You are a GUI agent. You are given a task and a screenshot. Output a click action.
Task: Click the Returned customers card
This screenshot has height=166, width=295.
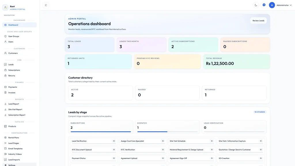click(234, 93)
